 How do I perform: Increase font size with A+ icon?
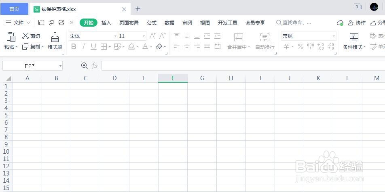[x=152, y=36]
